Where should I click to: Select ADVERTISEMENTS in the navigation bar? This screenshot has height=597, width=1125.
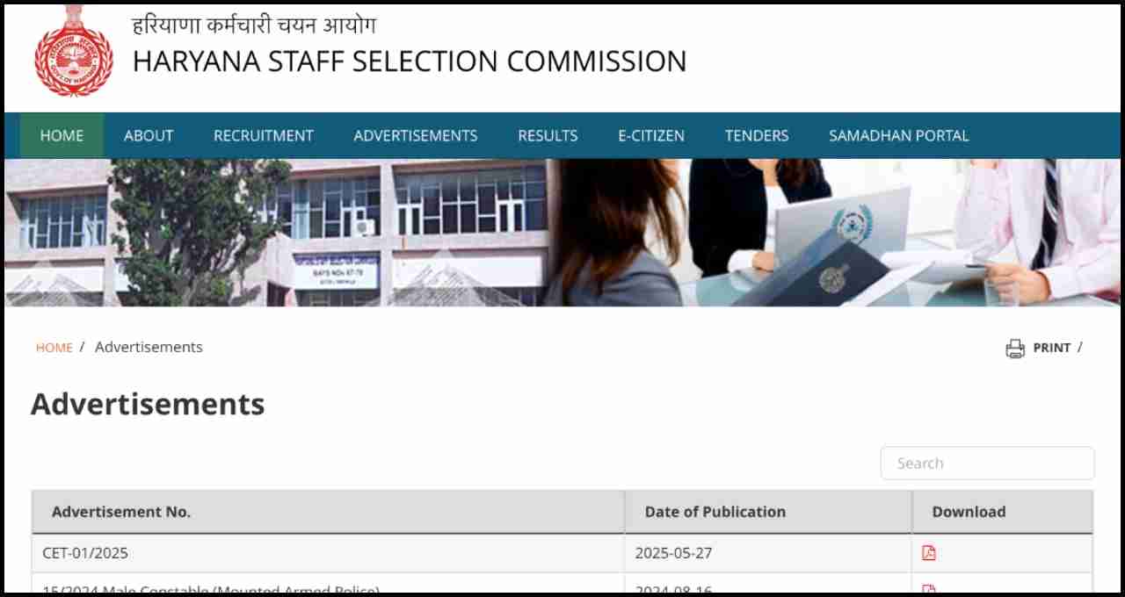[416, 135]
